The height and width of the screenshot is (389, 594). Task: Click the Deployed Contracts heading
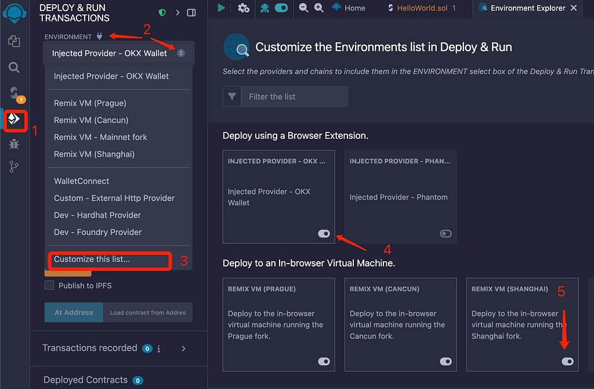[x=86, y=380]
